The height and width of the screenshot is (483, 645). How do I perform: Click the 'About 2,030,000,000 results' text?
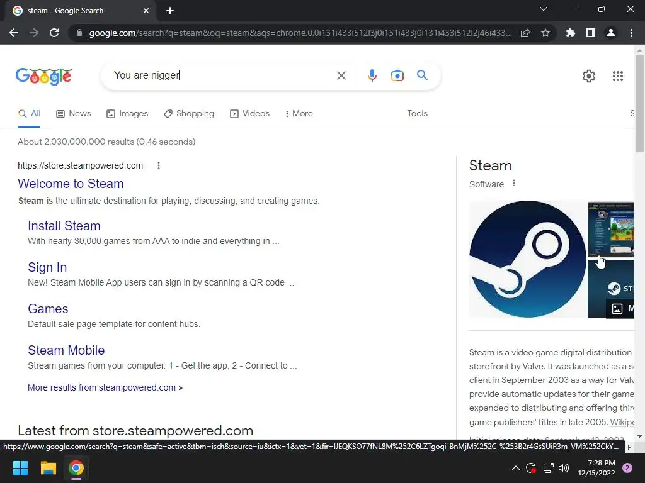coord(106,142)
